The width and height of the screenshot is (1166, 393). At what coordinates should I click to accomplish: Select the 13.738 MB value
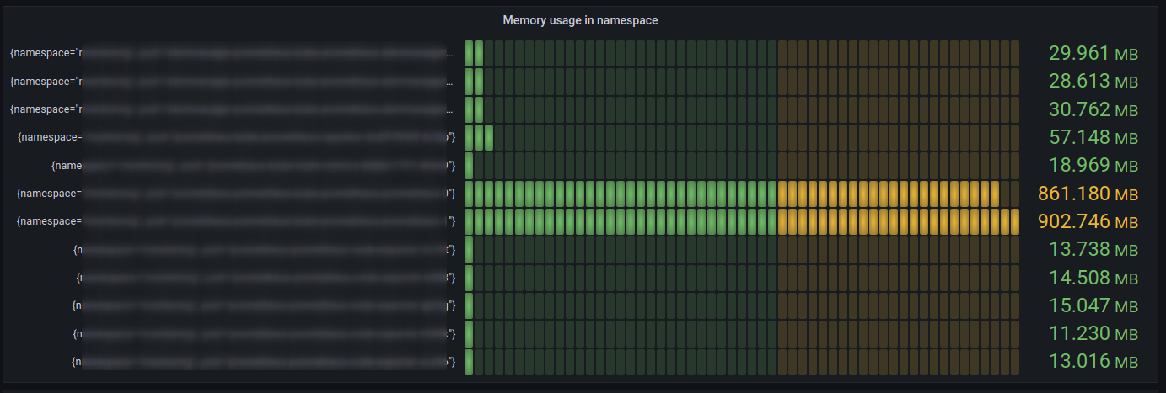(x=1093, y=250)
